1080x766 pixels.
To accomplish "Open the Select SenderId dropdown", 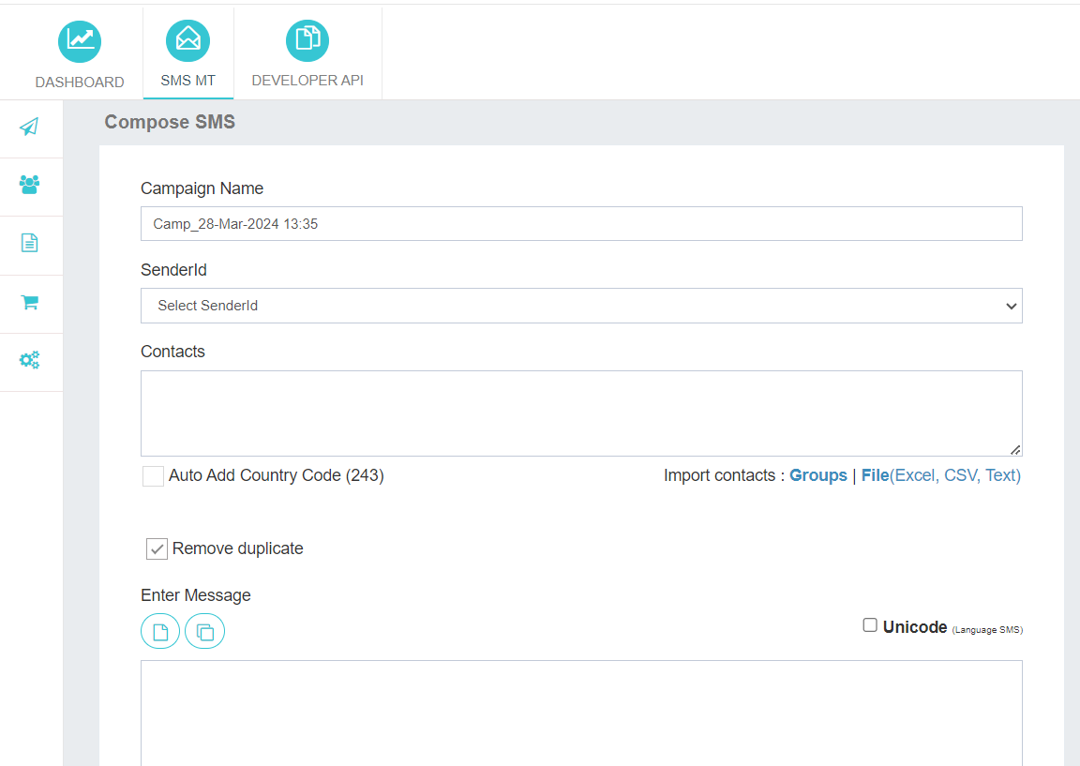I will pos(581,306).
